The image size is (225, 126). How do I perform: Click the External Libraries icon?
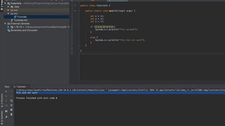coord(9,23)
